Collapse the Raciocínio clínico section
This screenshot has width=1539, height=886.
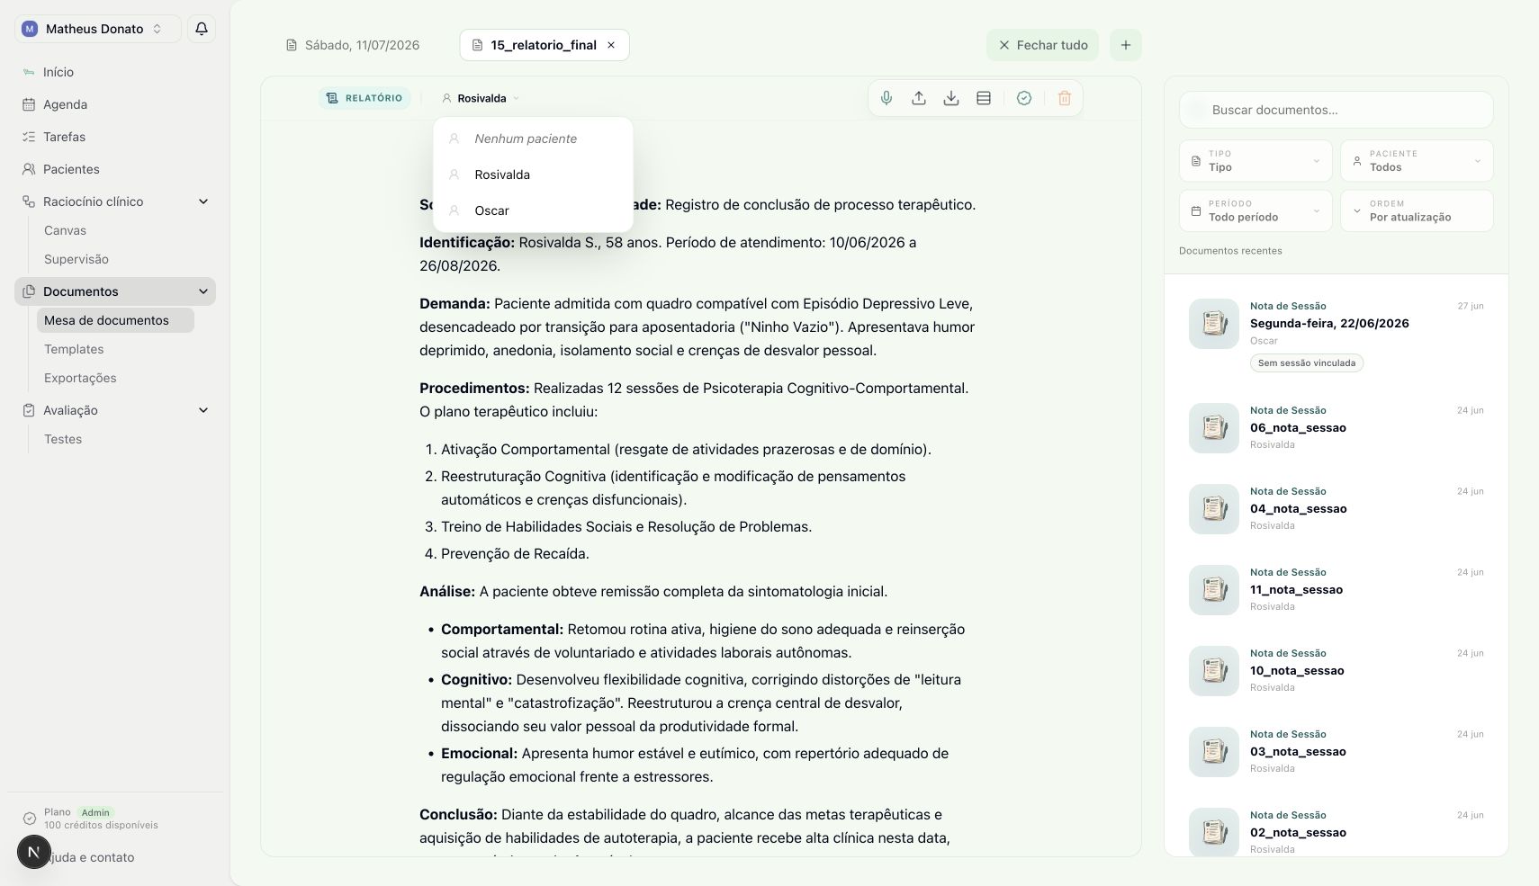pos(203,201)
